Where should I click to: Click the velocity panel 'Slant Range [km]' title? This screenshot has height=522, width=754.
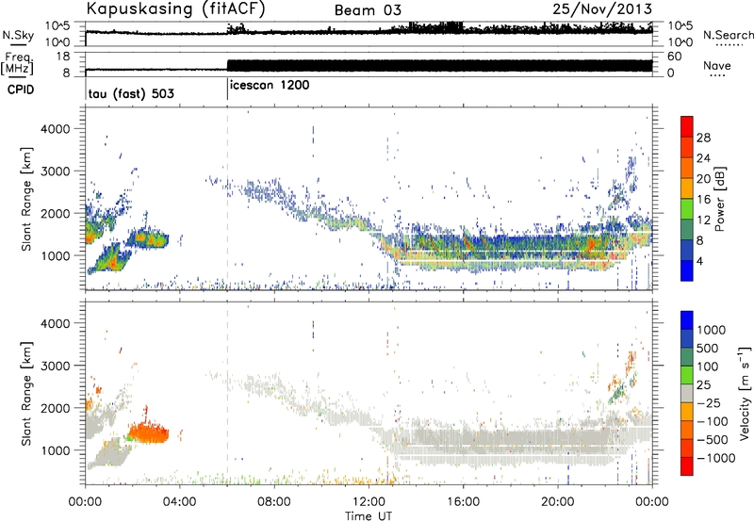[26, 393]
